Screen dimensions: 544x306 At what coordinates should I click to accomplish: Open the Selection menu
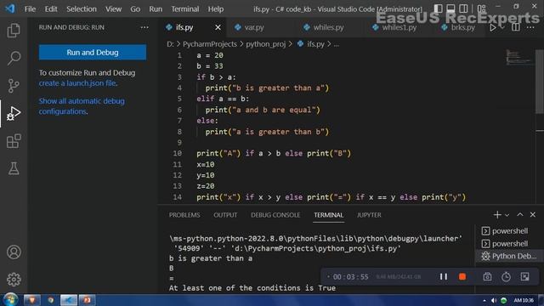[82, 8]
